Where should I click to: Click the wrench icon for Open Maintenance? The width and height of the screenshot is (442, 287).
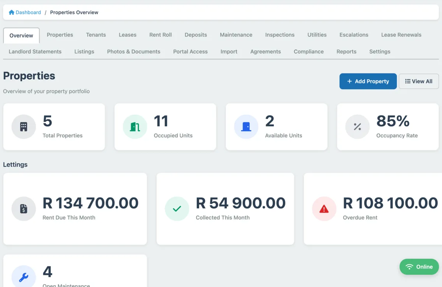(x=24, y=277)
